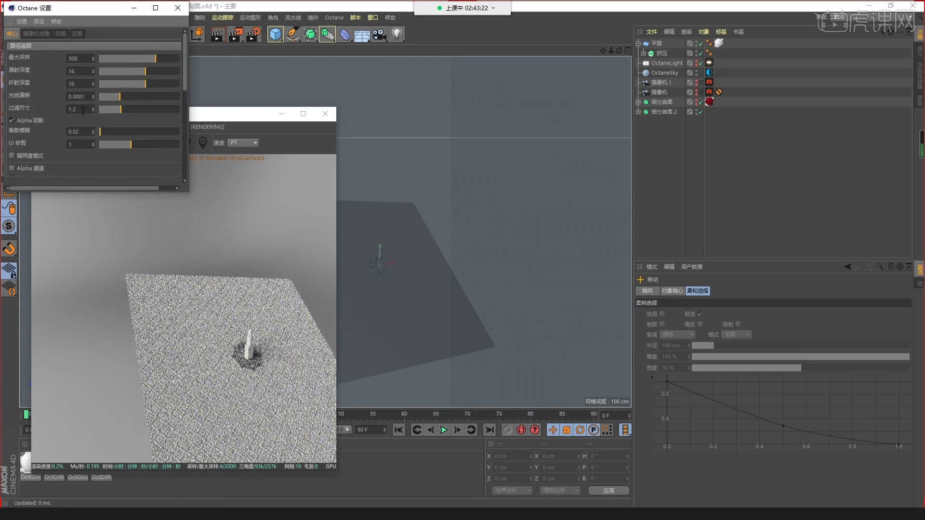
Task: Open the 世界坐标 dropdown
Action: click(512, 490)
